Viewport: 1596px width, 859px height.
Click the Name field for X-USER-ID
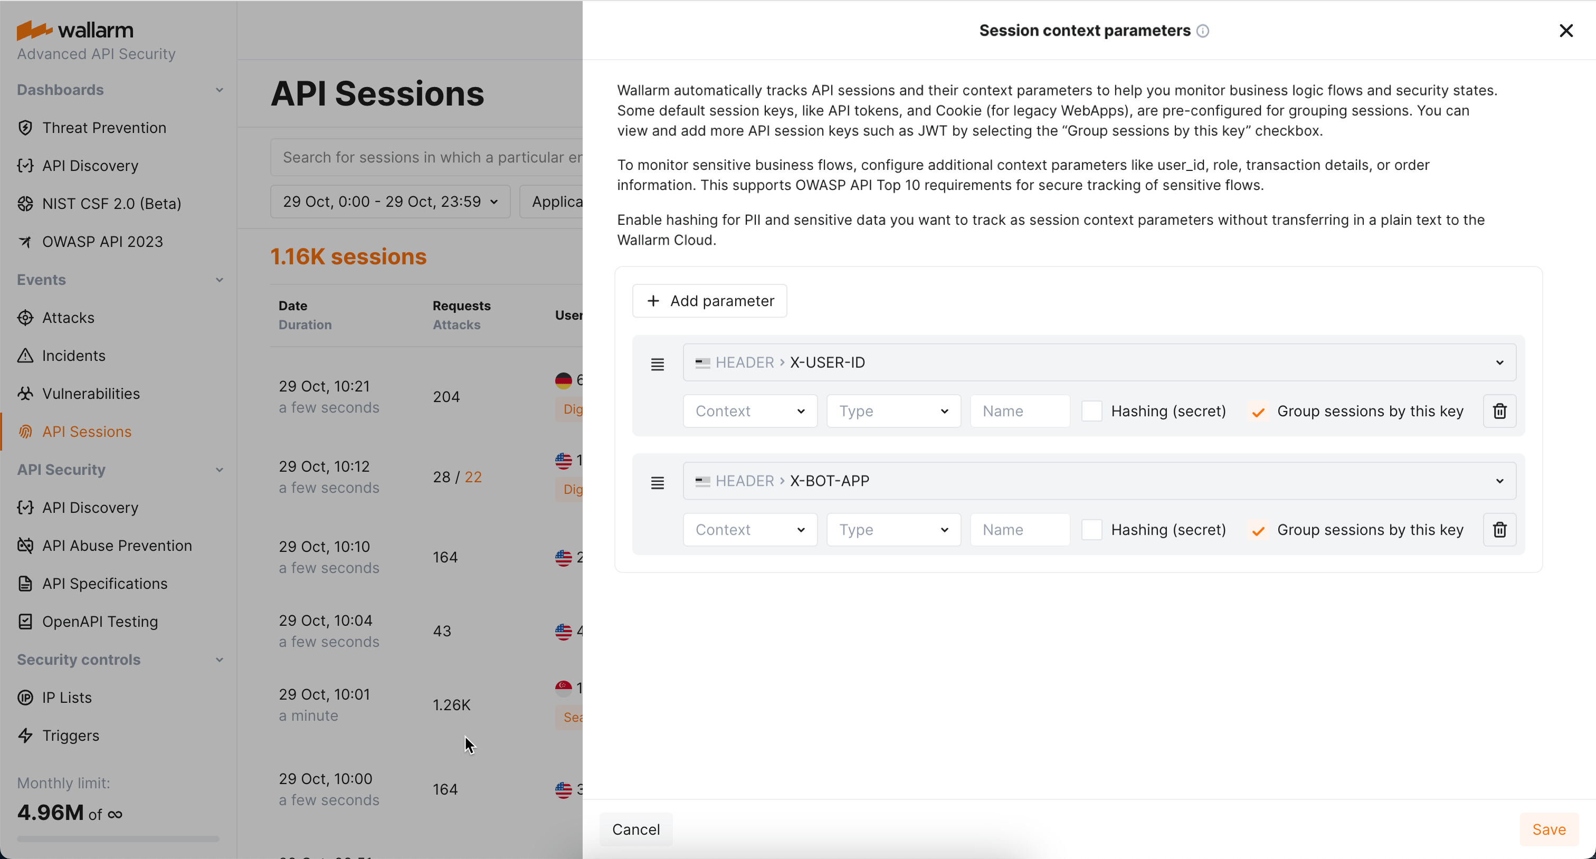pos(1020,411)
